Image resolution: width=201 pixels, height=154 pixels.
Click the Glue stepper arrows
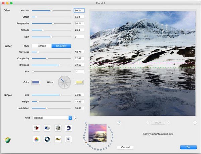pos(75,118)
